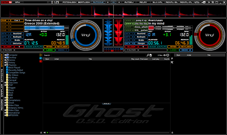
Task: Click the lock icon at bottom of right panel
Action: 172,133
